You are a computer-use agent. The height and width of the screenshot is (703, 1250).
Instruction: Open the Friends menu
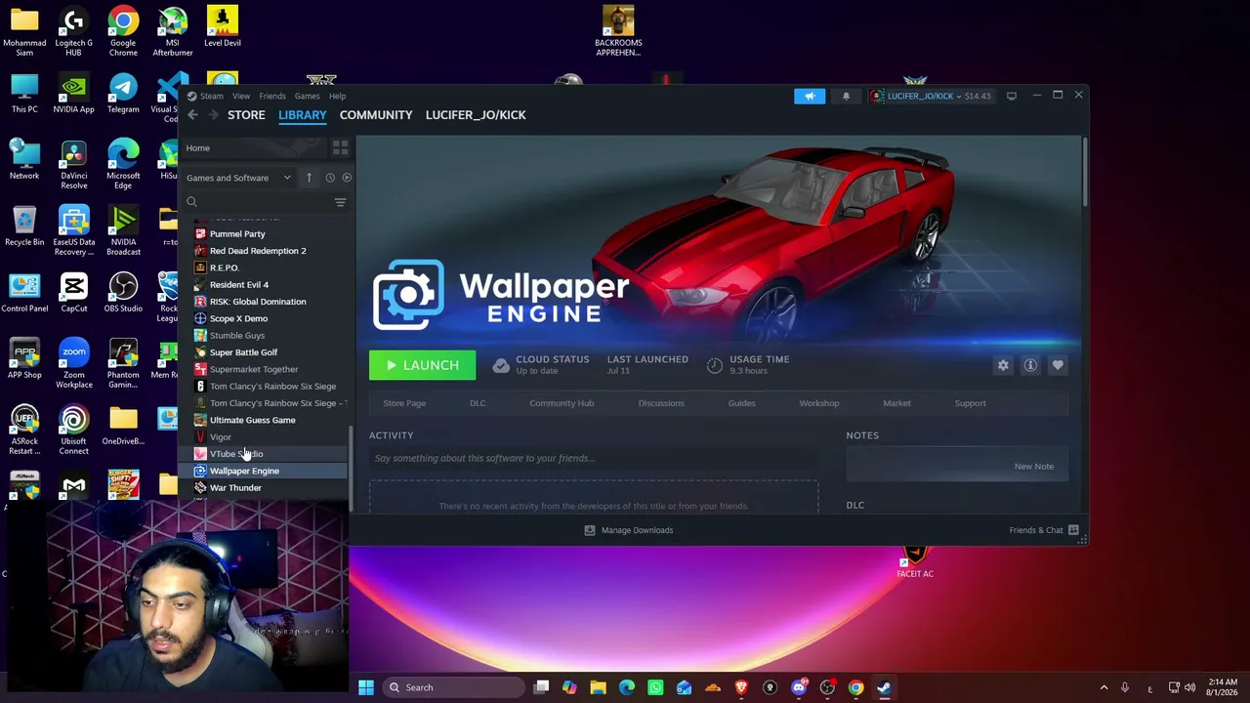(272, 96)
